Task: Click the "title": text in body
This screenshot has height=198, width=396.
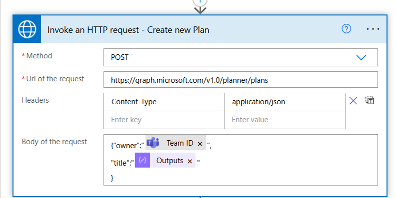Action: click(x=122, y=163)
